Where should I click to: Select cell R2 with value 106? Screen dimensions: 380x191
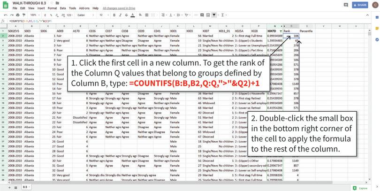click(291, 36)
